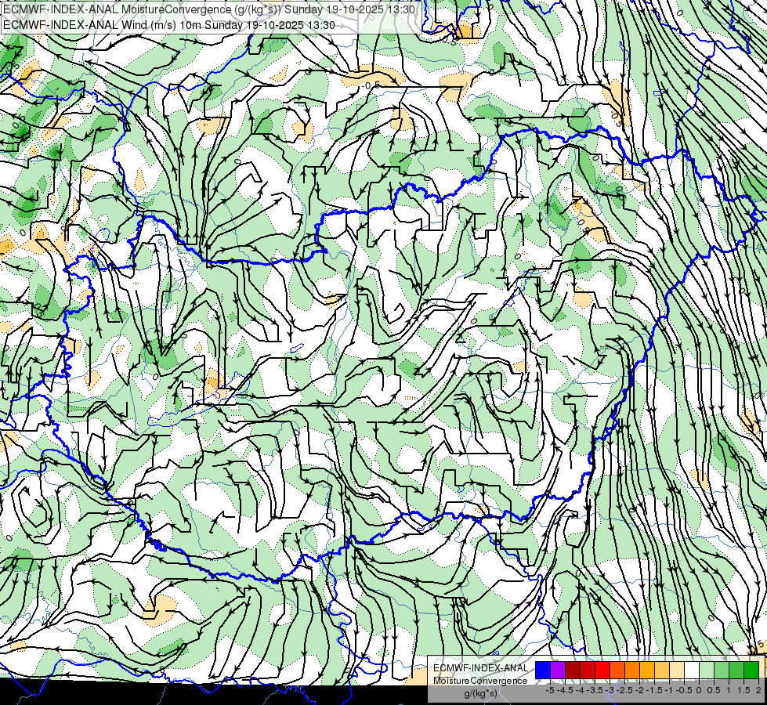Click the blue swatch in the legend

point(543,670)
